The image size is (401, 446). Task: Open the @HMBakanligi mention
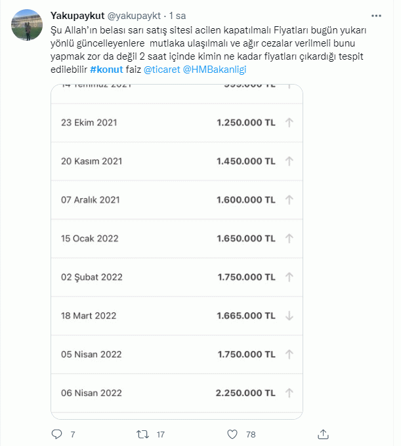tap(213, 69)
